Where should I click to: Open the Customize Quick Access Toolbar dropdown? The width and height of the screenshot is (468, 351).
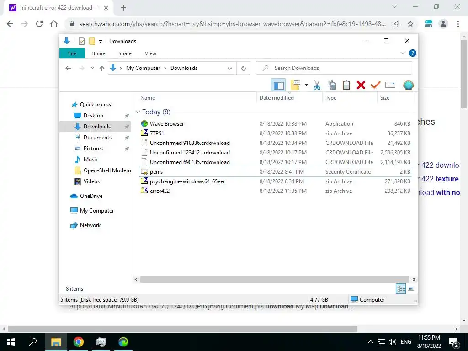coord(100,42)
